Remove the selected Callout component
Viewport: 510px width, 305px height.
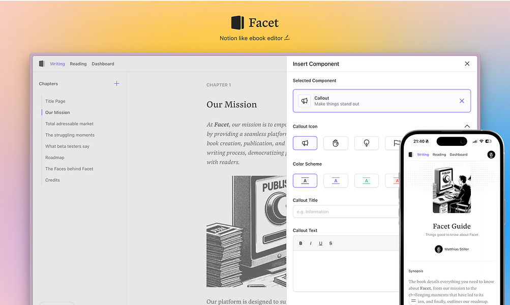(462, 101)
